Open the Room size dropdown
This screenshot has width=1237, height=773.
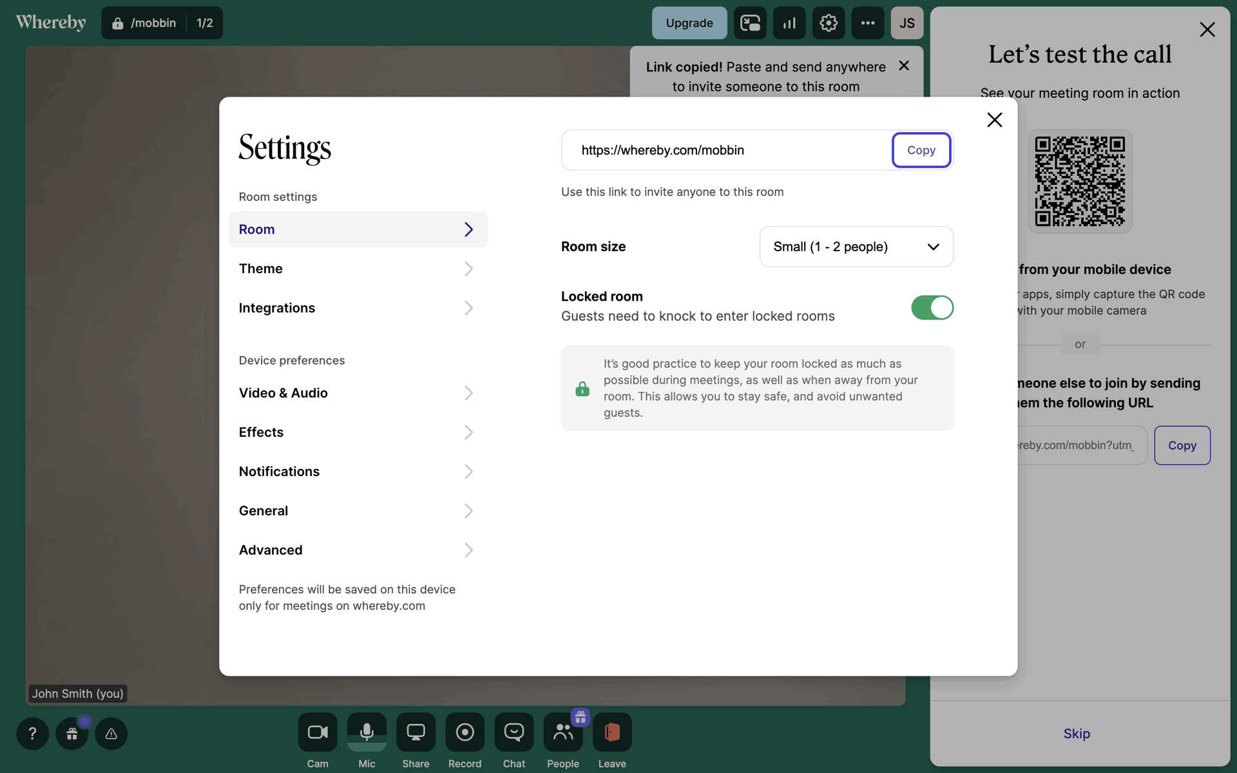856,247
